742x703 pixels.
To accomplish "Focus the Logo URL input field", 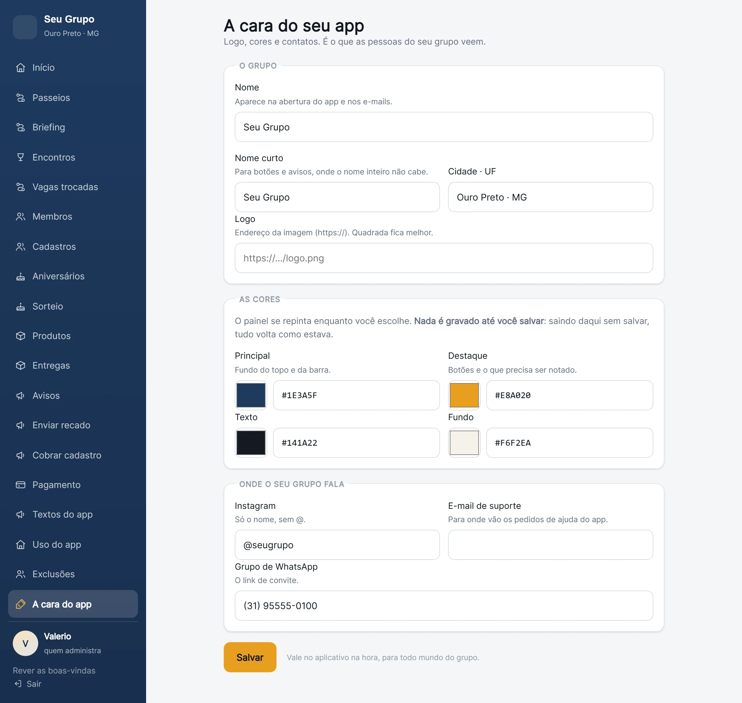I will click(444, 258).
